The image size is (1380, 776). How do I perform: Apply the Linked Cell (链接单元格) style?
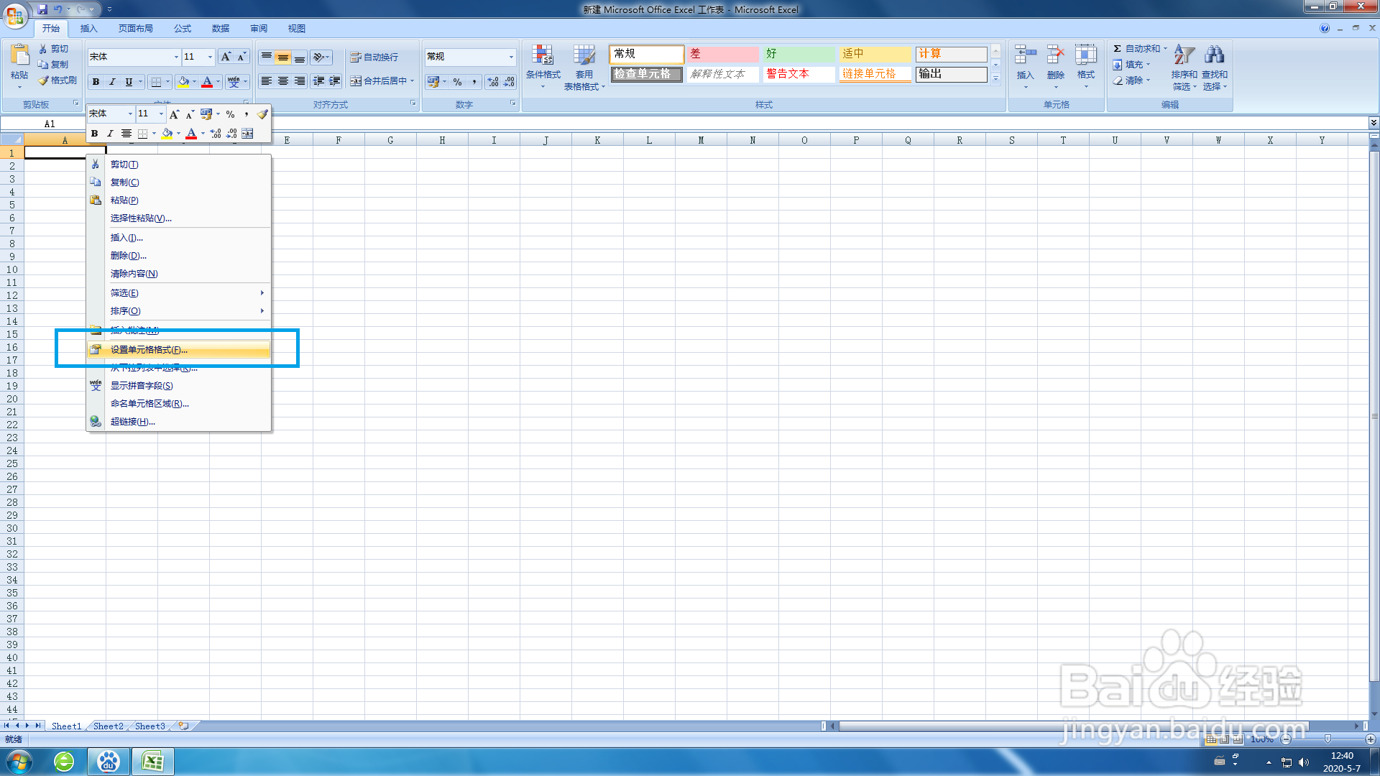pyautogui.click(x=875, y=73)
